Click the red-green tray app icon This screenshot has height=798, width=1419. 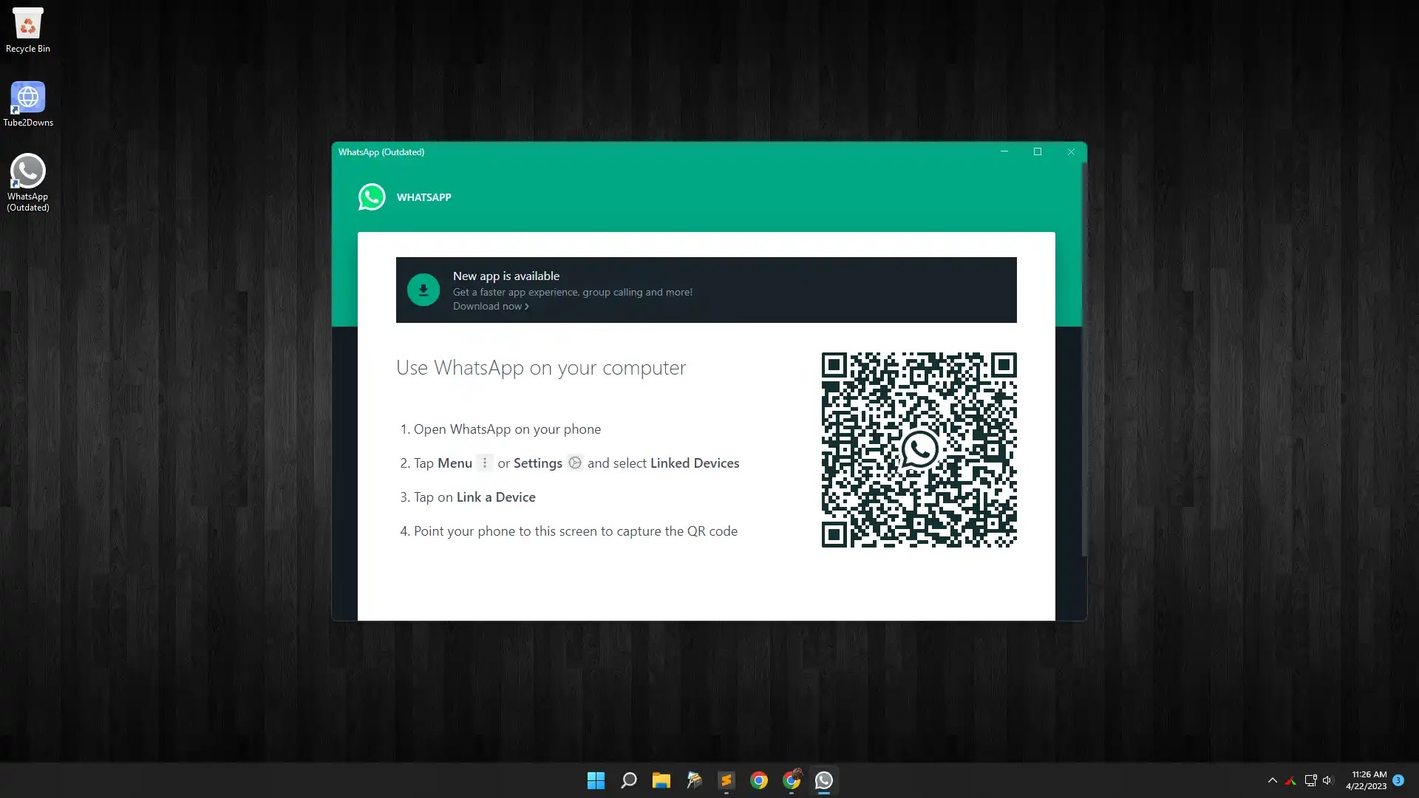tap(1290, 780)
